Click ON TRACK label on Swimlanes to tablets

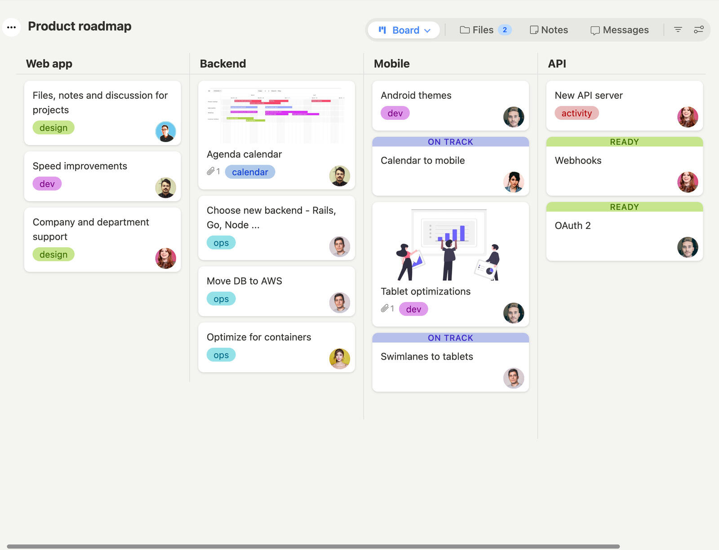450,338
